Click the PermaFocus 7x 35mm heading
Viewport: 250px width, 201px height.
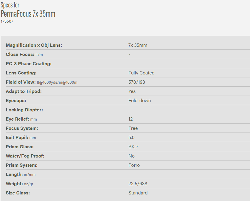(28, 14)
